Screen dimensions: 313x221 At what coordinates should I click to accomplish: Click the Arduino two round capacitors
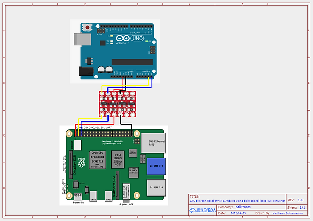pyautogui.click(x=105, y=70)
